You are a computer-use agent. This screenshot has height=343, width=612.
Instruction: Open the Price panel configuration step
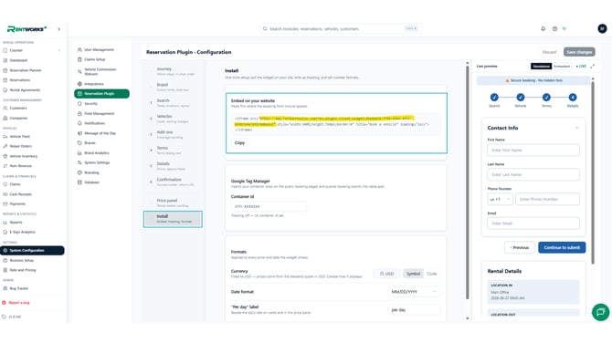click(173, 203)
